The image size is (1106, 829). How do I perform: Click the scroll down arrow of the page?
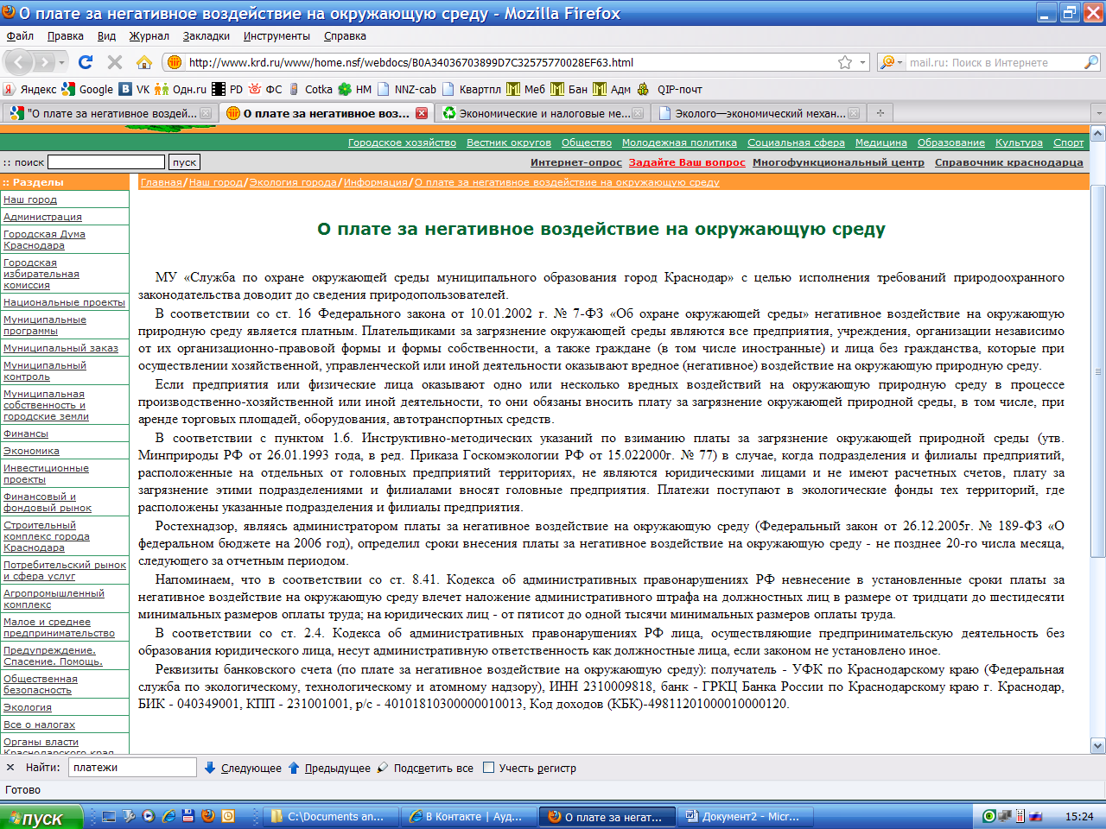(x=1098, y=746)
